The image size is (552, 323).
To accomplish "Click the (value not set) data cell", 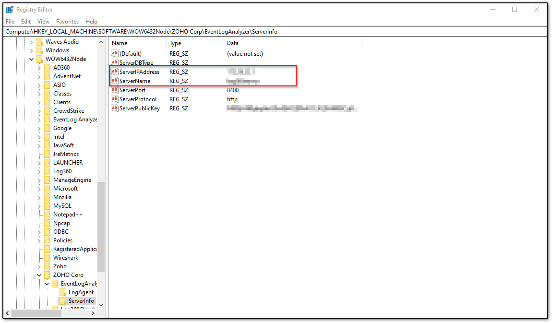I will 245,53.
